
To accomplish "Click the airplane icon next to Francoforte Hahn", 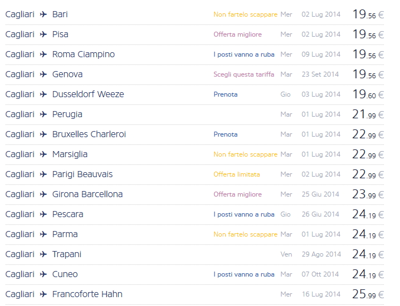I will click(43, 294).
